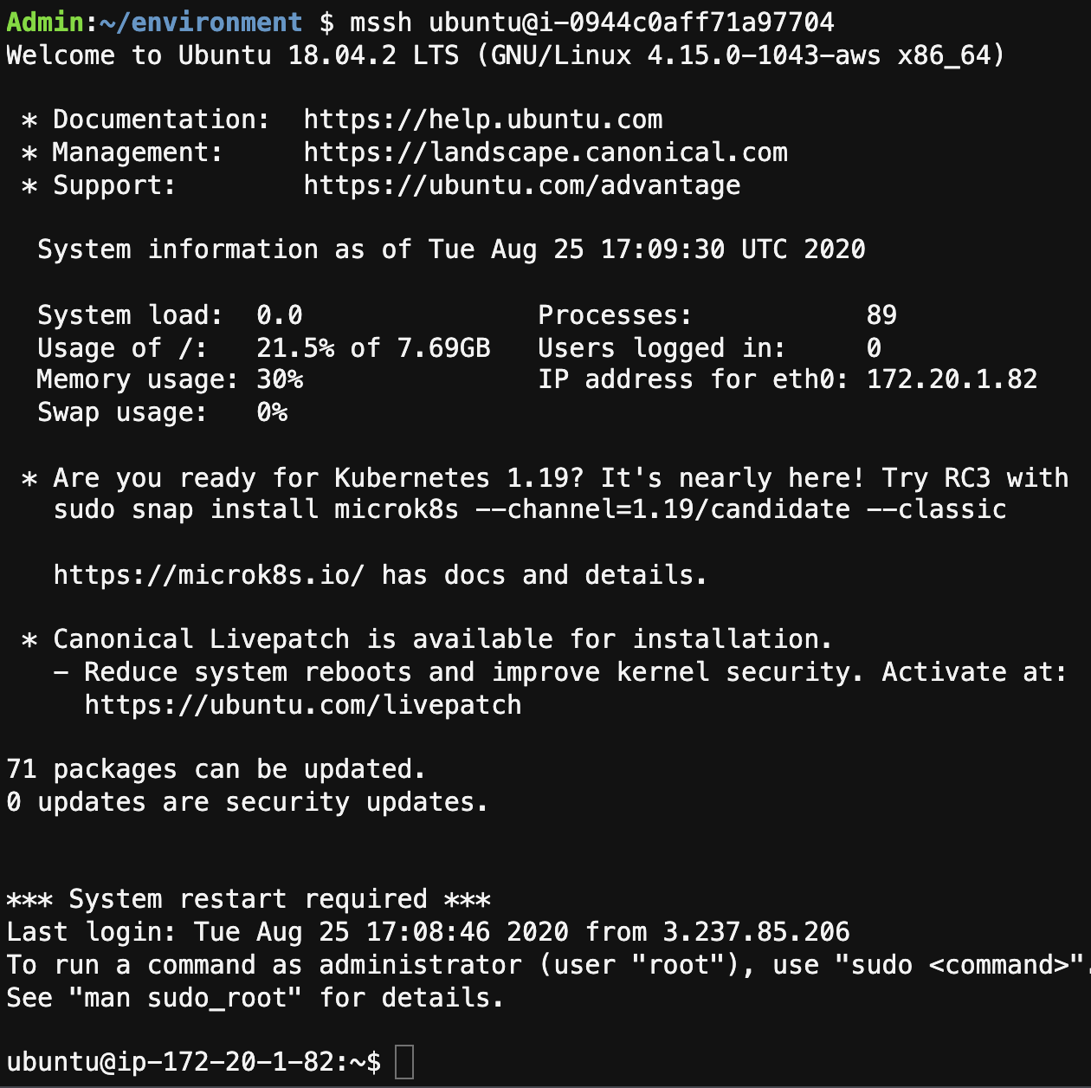Click the last login IP 3.237.85.206
1091x1088 pixels.
coord(756,932)
